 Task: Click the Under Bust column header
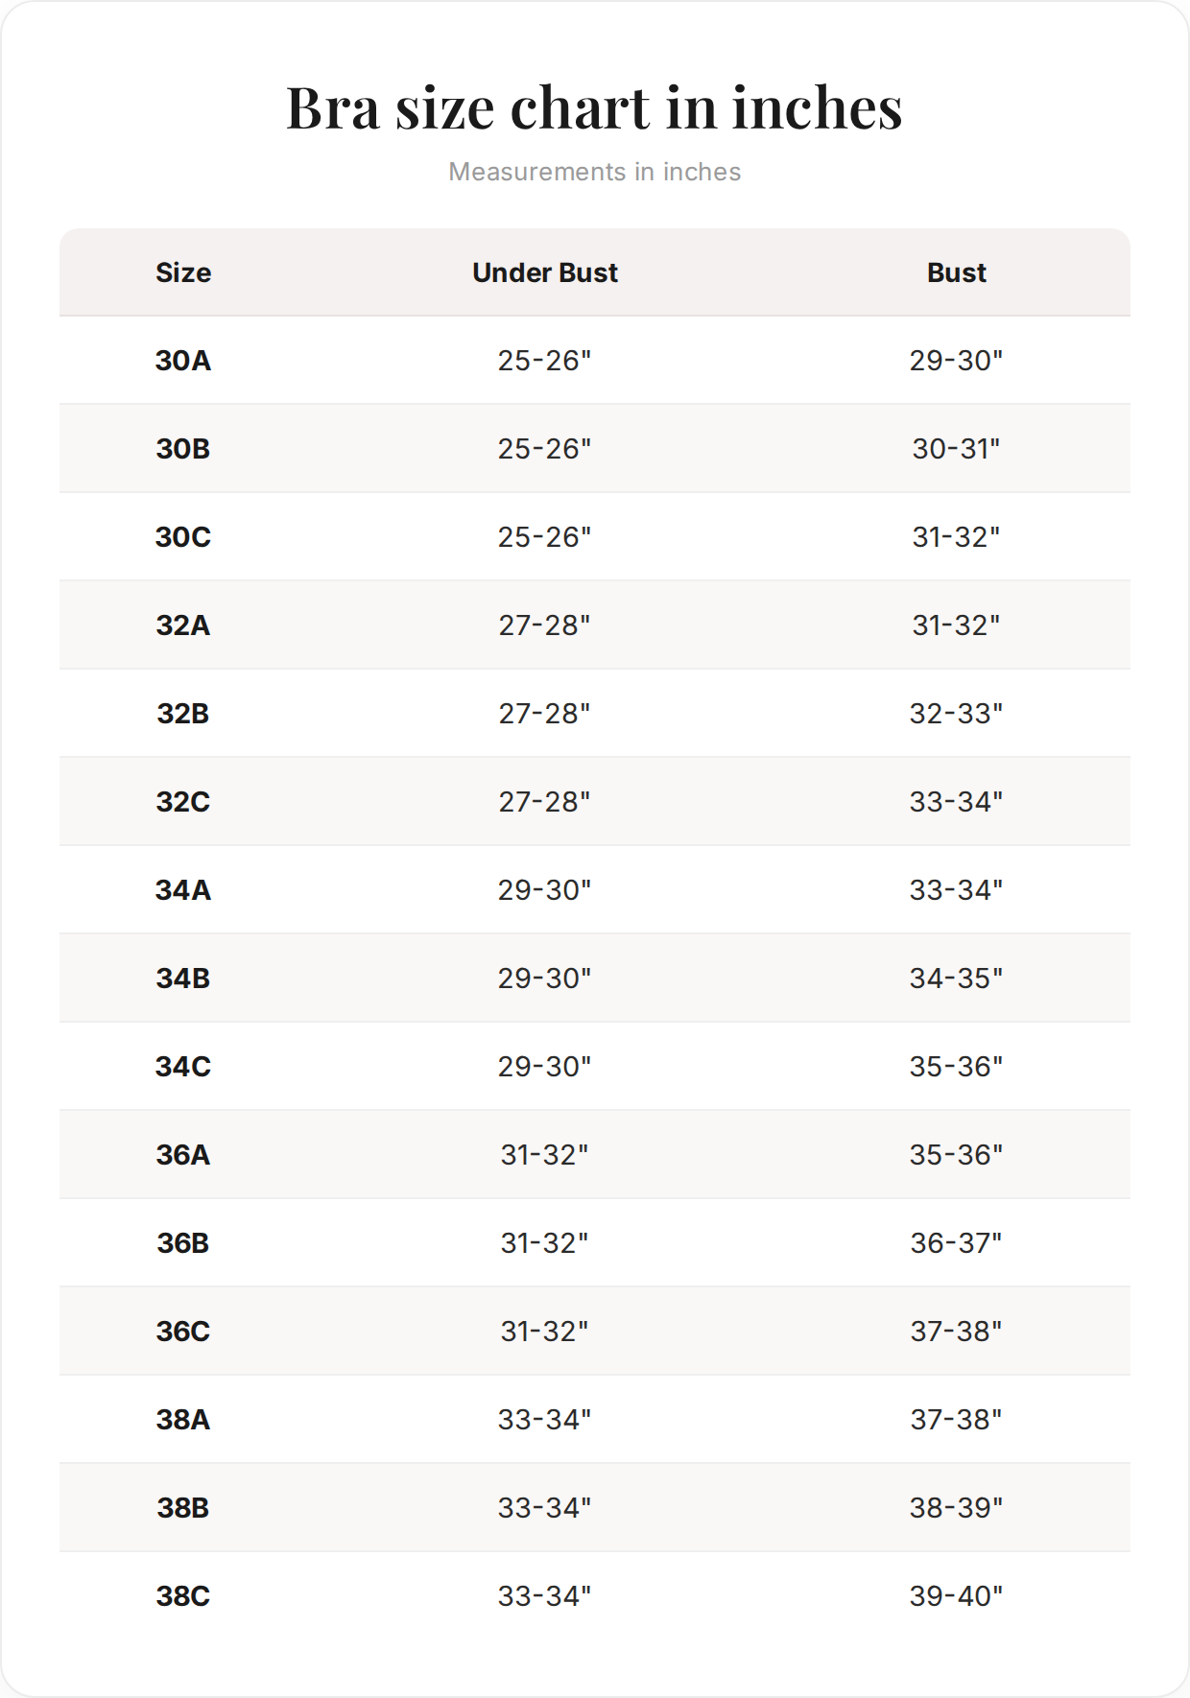(545, 272)
